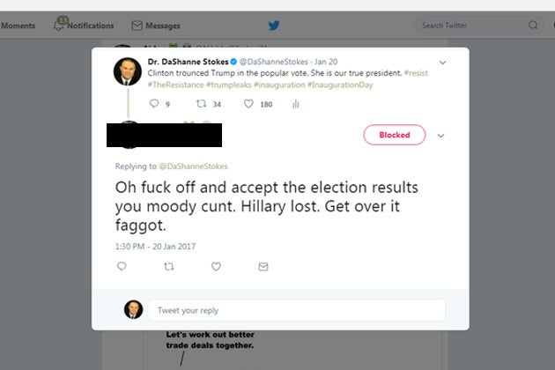Go to the Moments tab
The width and height of the screenshot is (555, 370).
click(x=18, y=26)
